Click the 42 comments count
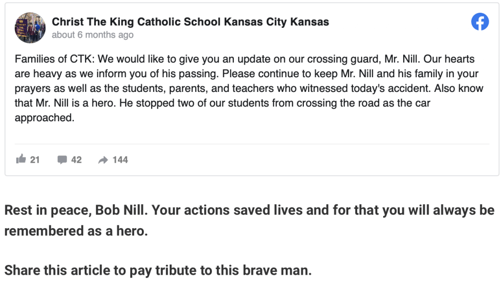The height and width of the screenshot is (285, 501). pos(76,159)
